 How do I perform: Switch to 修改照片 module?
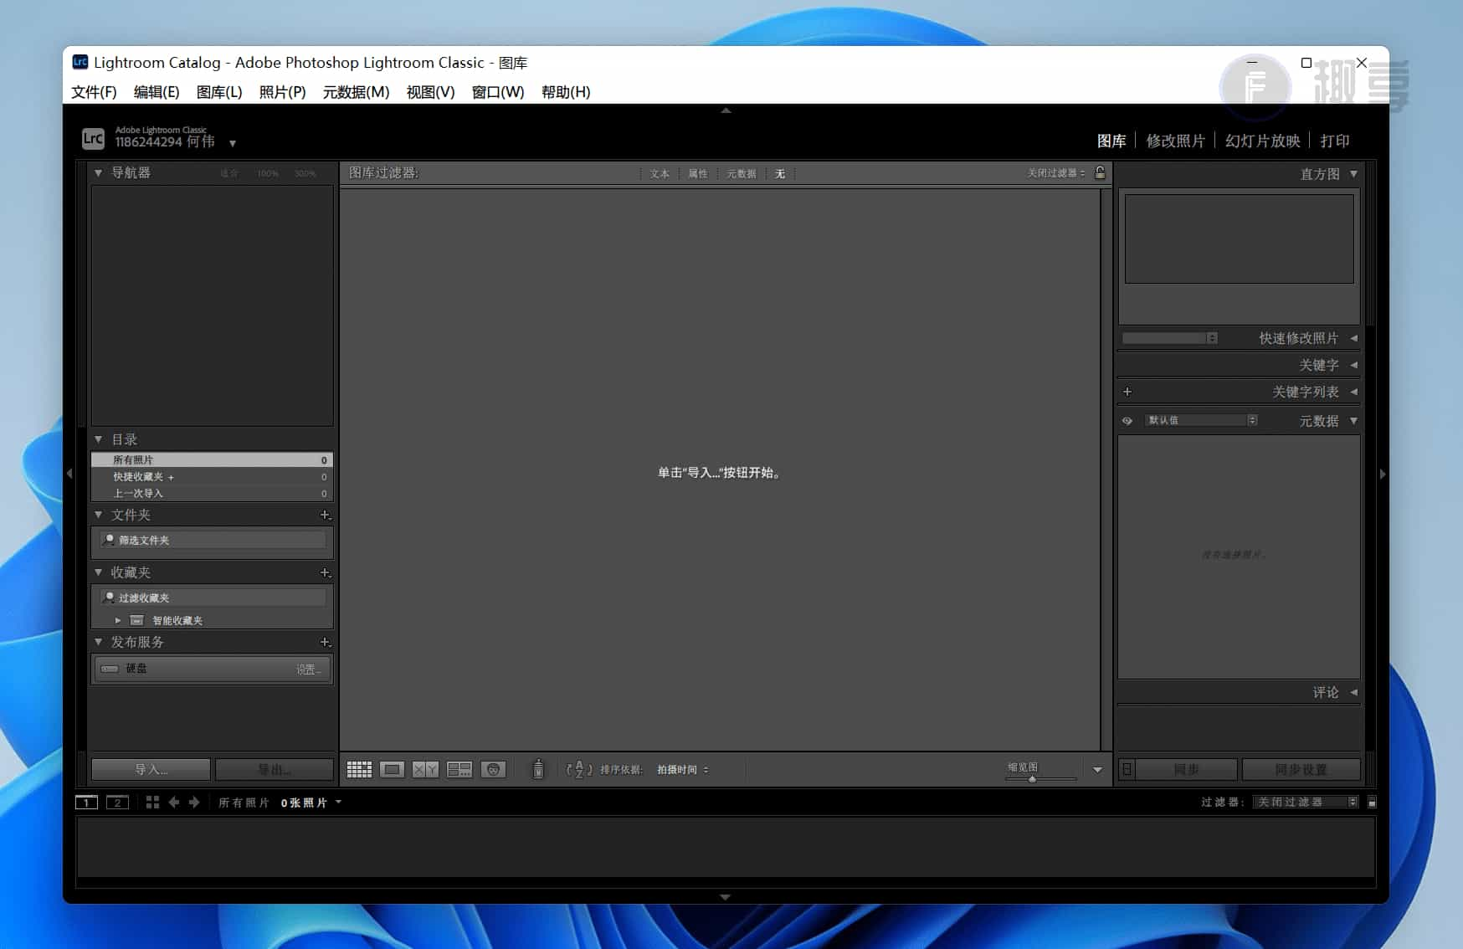coord(1175,141)
